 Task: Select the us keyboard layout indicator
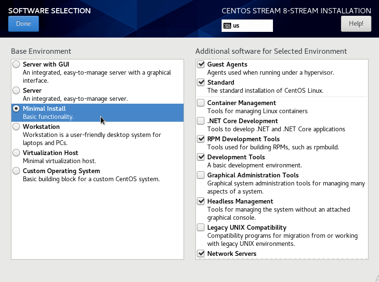[x=247, y=26]
